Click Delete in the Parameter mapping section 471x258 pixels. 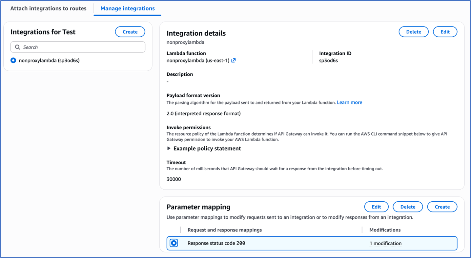408,207
